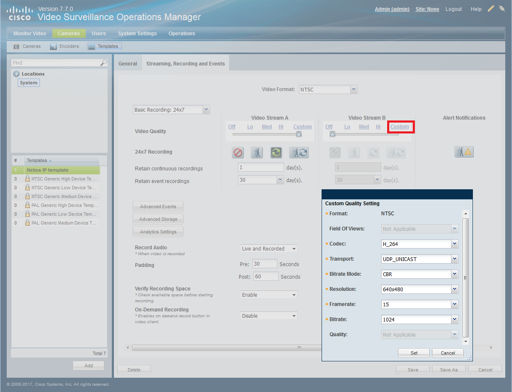Select continuous plus motion recording icon
This screenshot has height=392, width=512.
click(x=298, y=153)
